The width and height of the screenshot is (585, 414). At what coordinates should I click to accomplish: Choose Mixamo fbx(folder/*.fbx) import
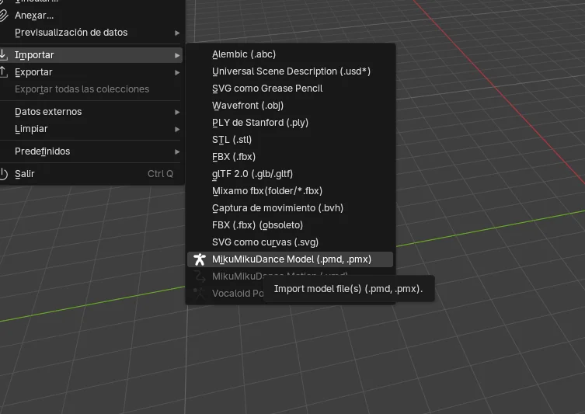291,191
